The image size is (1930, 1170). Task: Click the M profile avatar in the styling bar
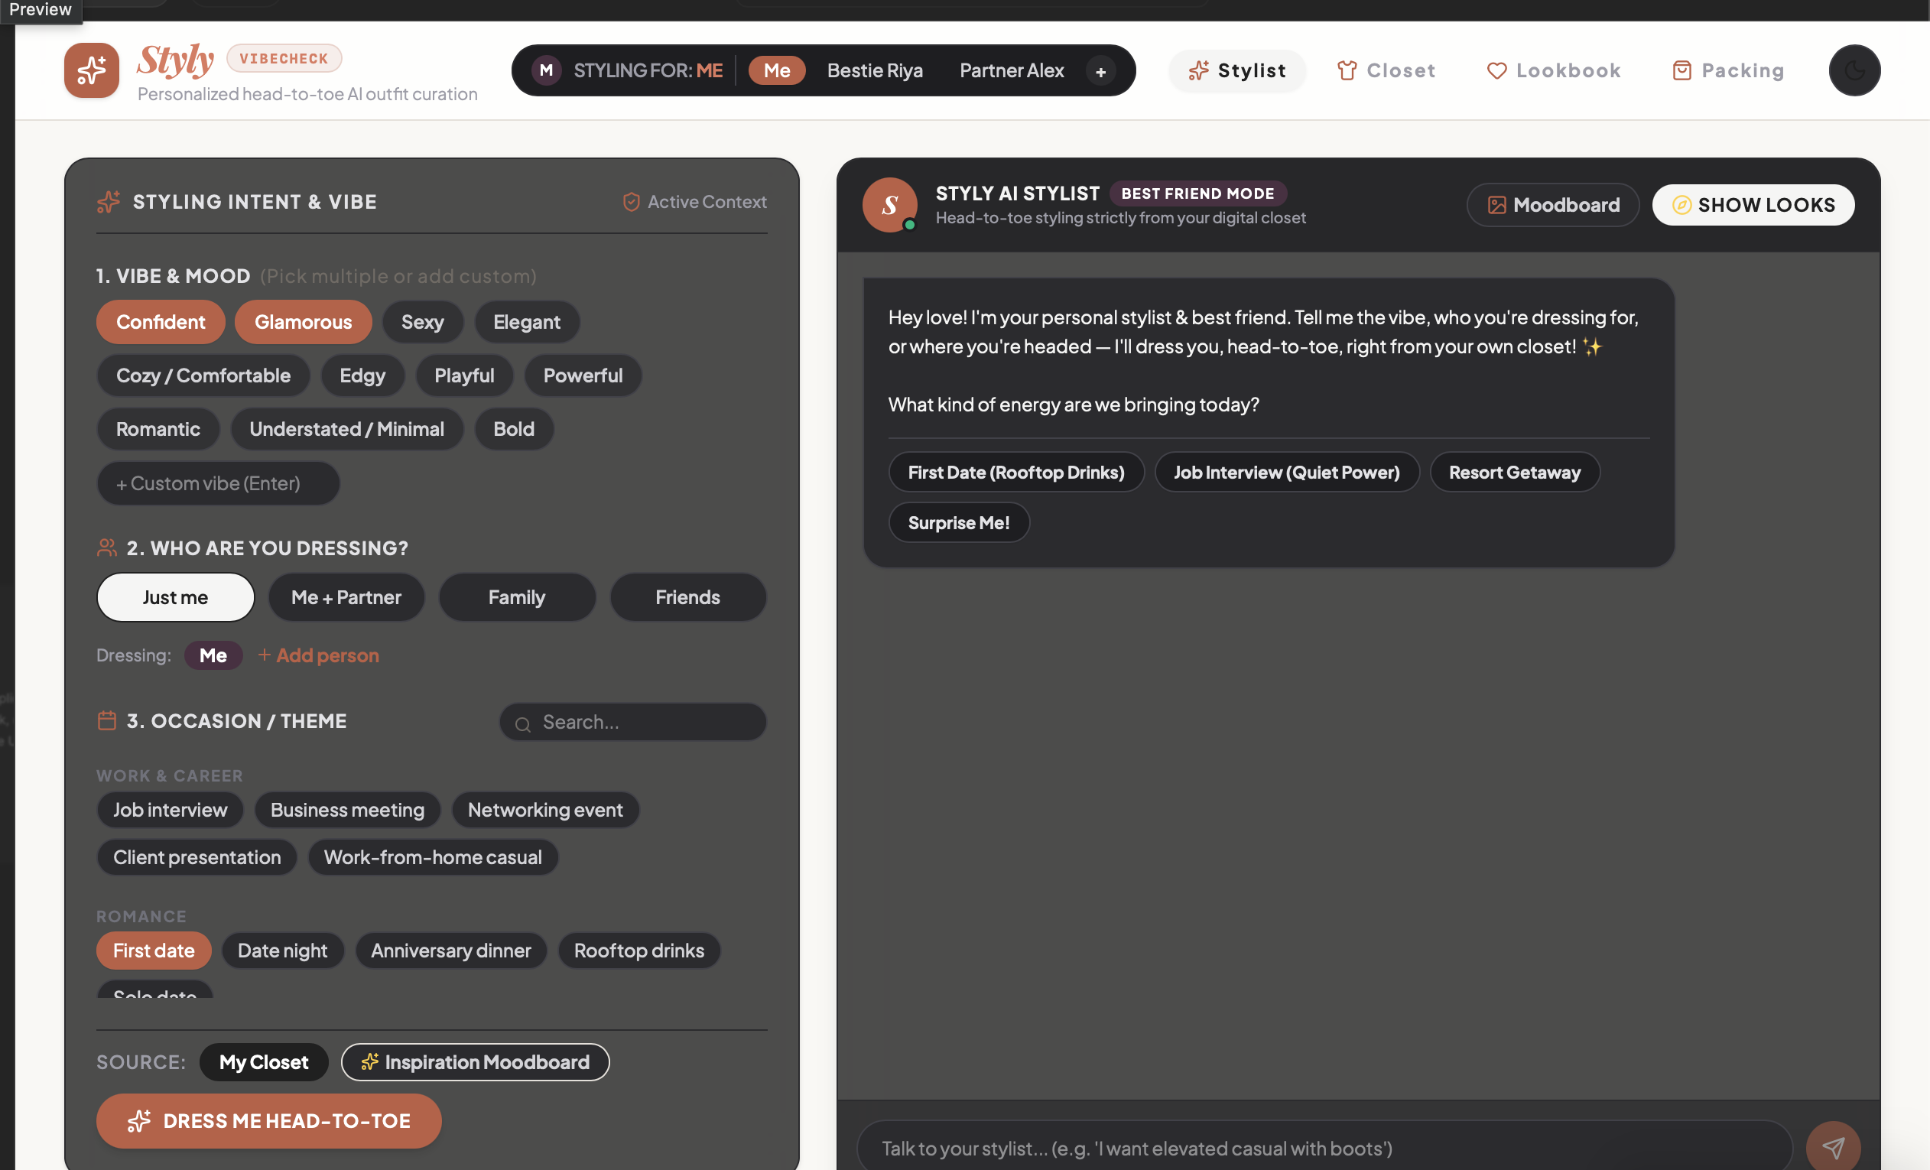[547, 70]
